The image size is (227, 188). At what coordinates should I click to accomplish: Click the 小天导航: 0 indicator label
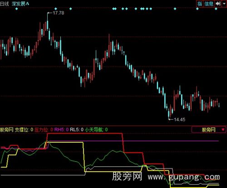(96, 130)
